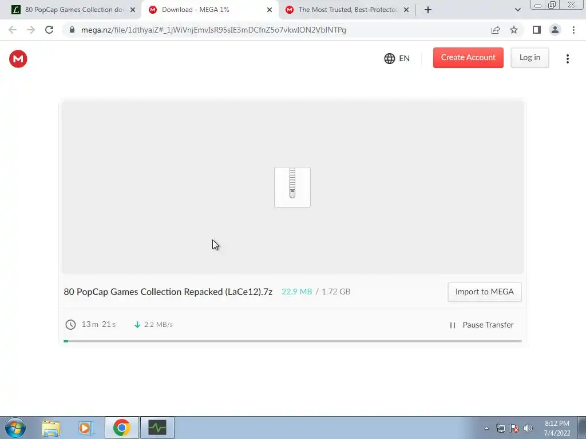Viewport: 586px width, 439px height.
Task: Open the resource monitor taskbar app
Action: [x=157, y=428]
